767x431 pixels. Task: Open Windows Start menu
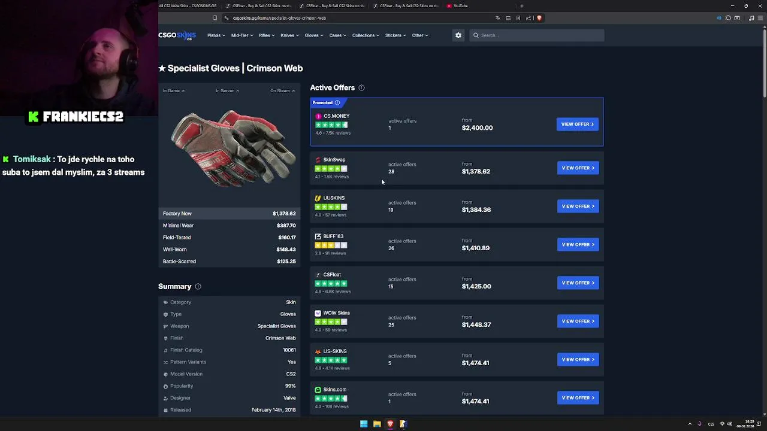click(x=364, y=424)
